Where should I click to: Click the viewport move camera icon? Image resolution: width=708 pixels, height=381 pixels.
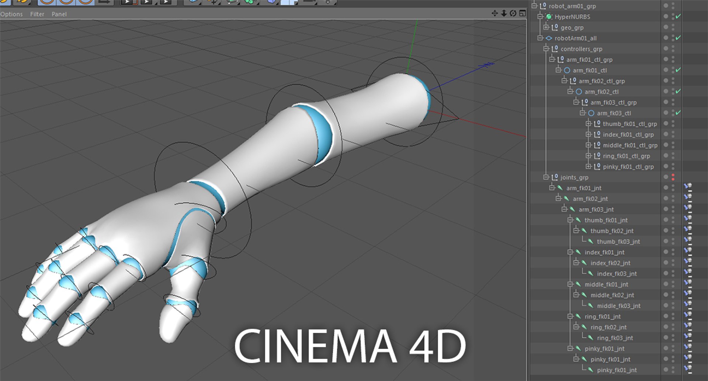[x=494, y=13]
